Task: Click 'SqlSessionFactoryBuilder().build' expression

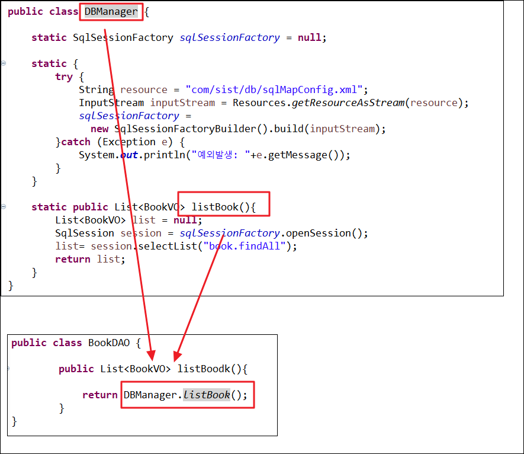Action: pos(209,129)
